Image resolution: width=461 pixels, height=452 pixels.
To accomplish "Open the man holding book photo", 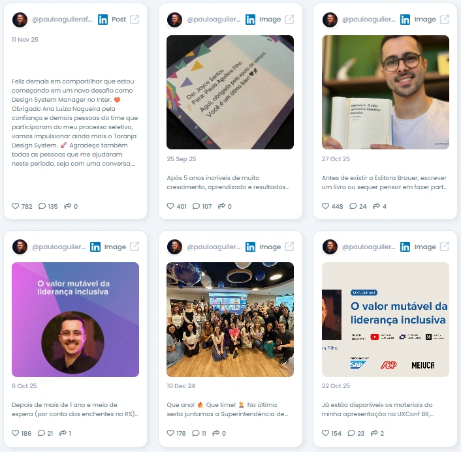I will pos(385,92).
